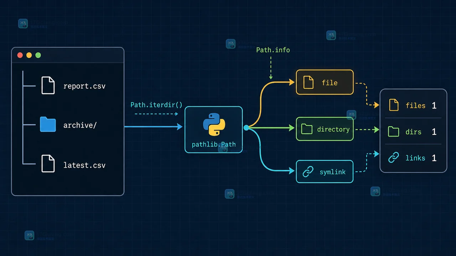
Task: Click the count 1 next to files
Action: click(434, 105)
